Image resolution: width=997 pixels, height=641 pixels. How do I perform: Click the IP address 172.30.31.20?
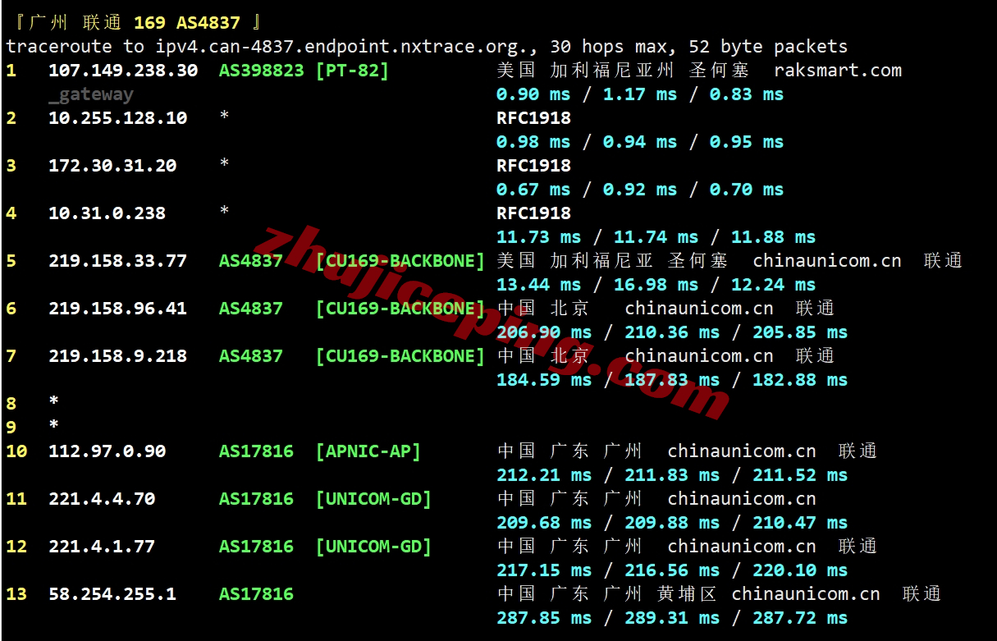[112, 166]
